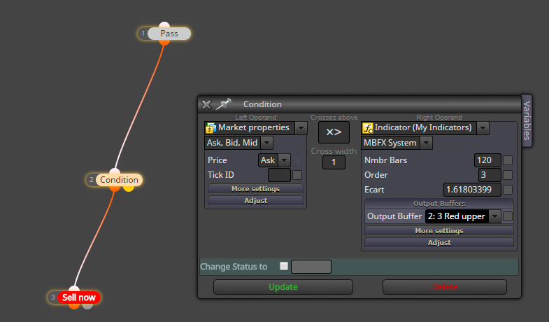Click the orange output connector under Pass node
This screenshot has width=549, height=322.
pyautogui.click(x=164, y=42)
